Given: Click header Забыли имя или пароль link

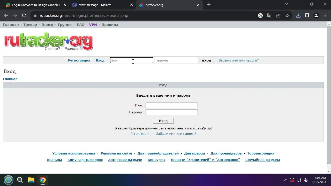Looking at the screenshot, I should pyautogui.click(x=239, y=60).
